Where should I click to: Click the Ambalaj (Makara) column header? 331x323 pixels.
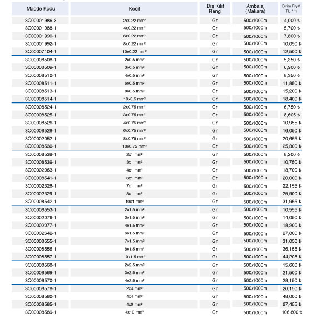[x=255, y=9]
